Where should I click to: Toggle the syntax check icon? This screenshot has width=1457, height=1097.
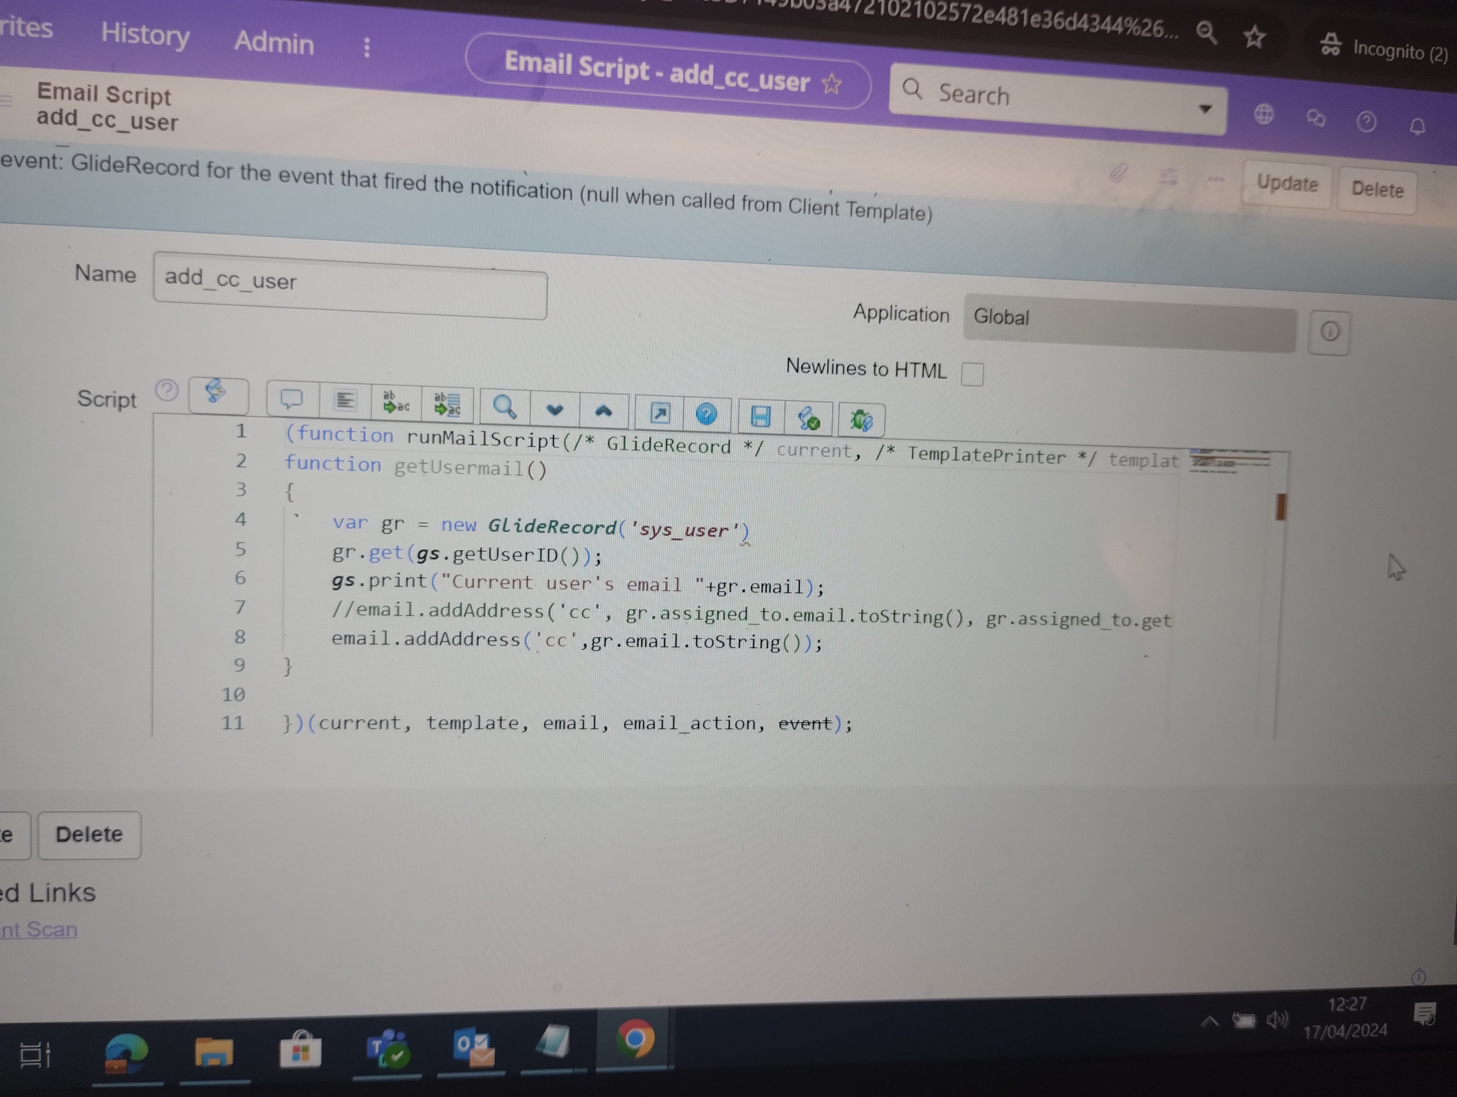coord(809,418)
